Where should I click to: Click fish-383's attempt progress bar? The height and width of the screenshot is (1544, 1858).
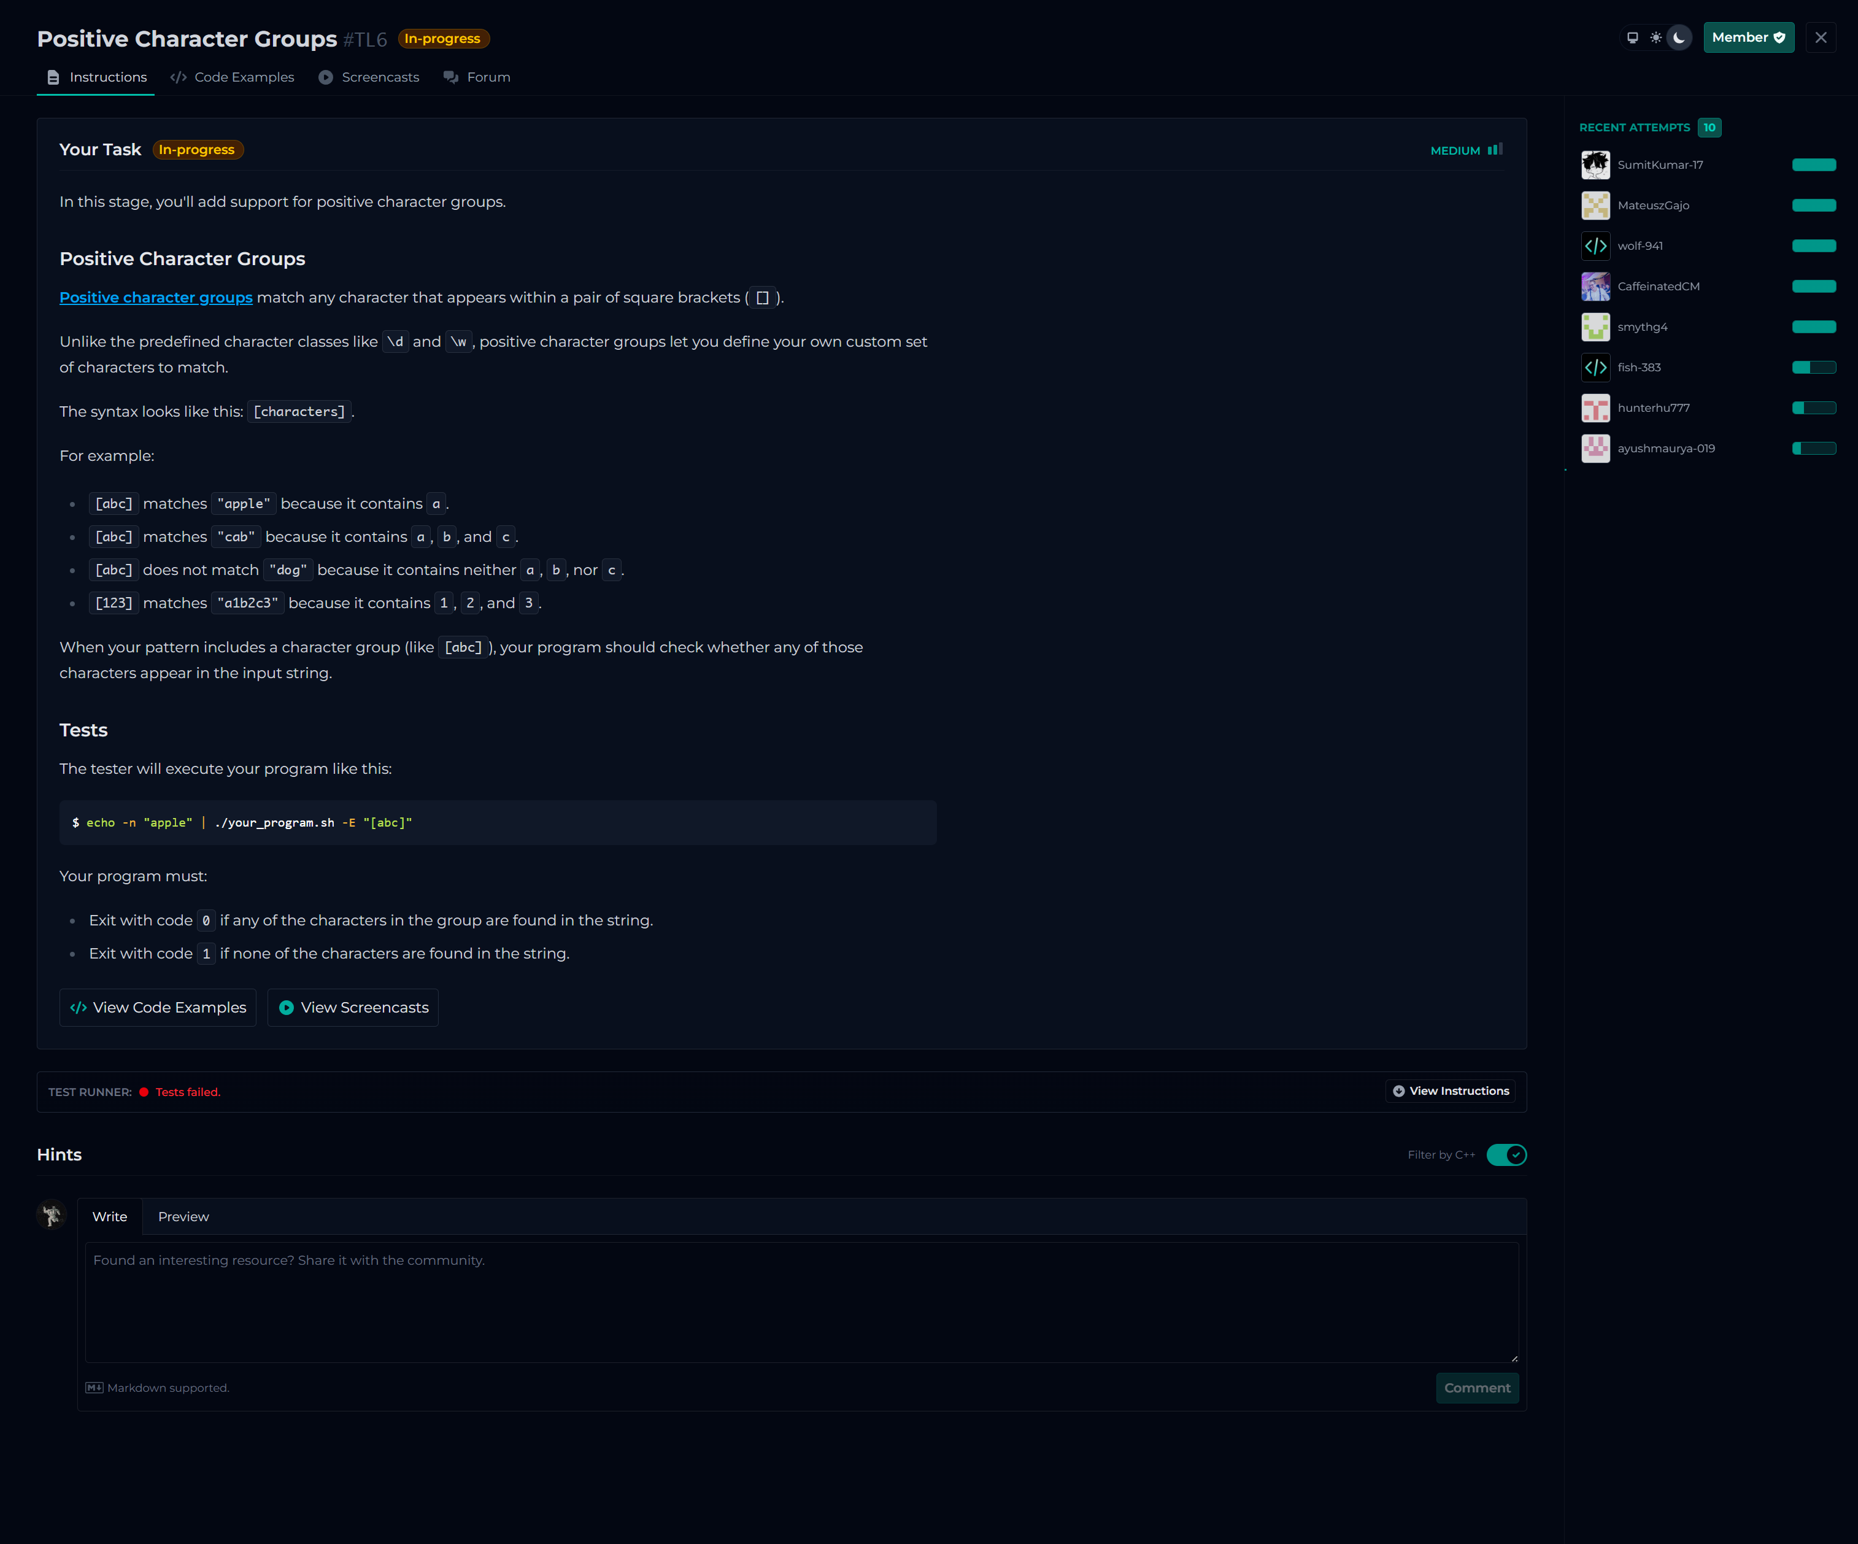(x=1814, y=367)
